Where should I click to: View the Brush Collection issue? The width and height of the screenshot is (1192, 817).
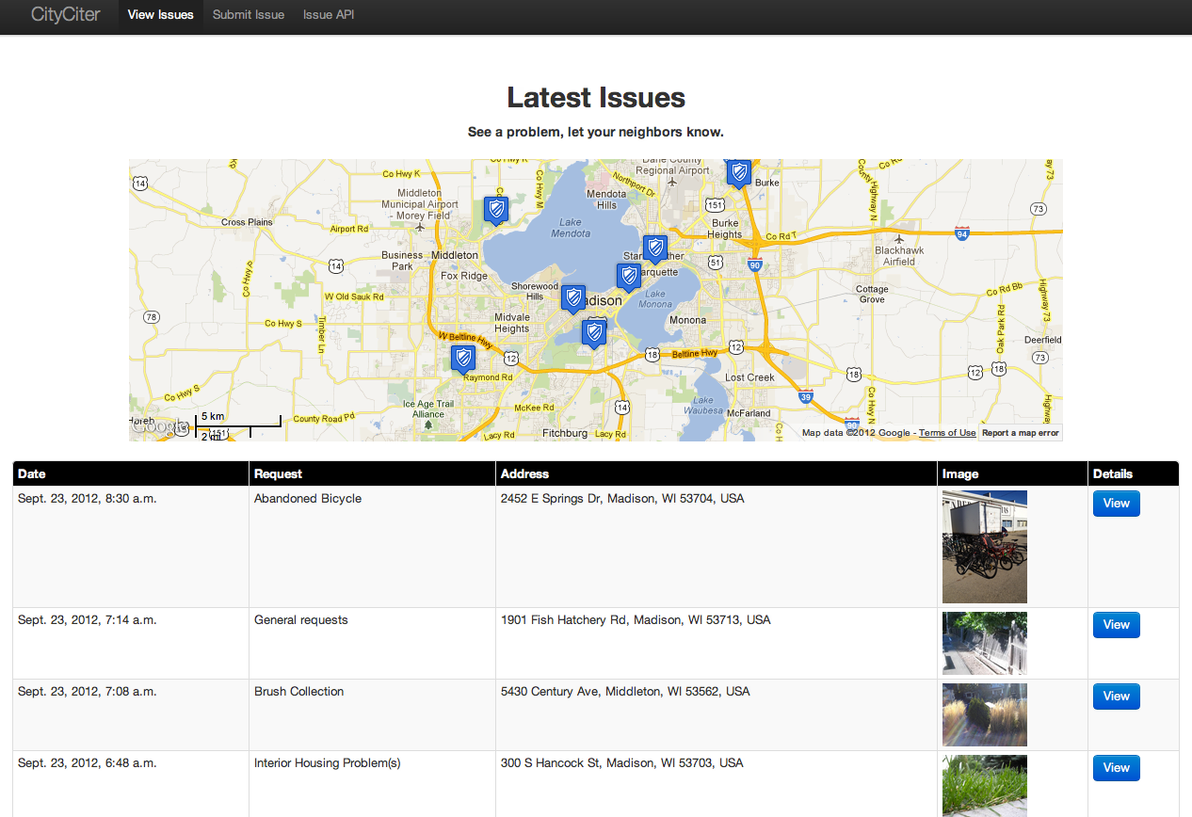coord(1116,696)
